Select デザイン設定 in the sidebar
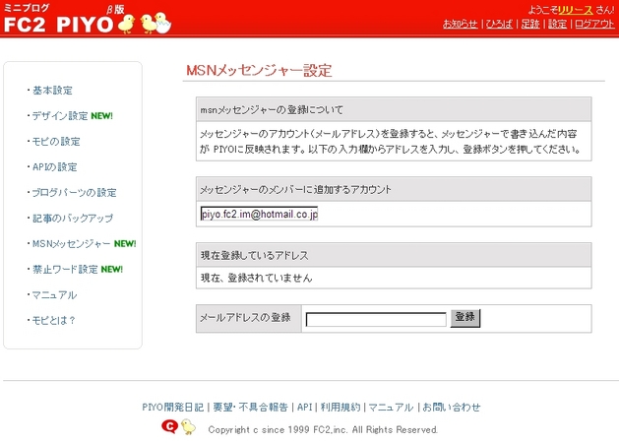 click(x=59, y=116)
